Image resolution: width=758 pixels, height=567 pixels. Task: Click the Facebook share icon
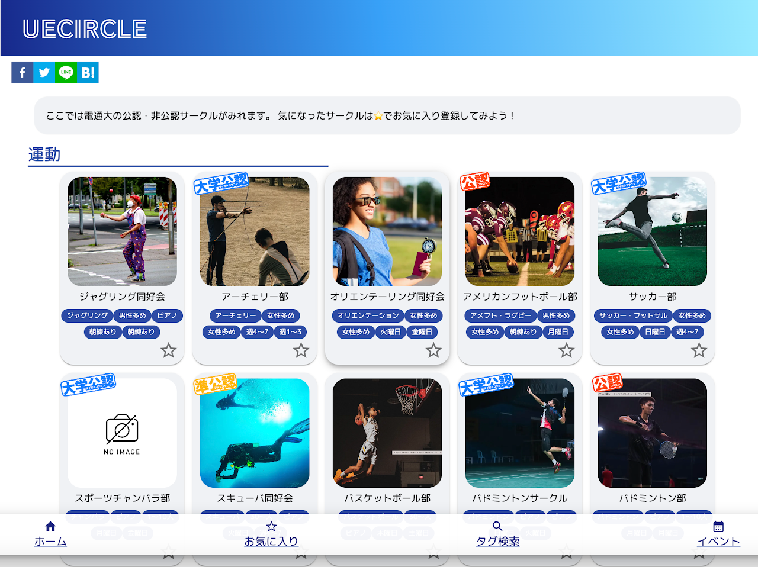pyautogui.click(x=22, y=72)
